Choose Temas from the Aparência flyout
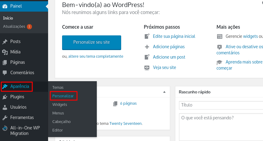 pyautogui.click(x=58, y=88)
